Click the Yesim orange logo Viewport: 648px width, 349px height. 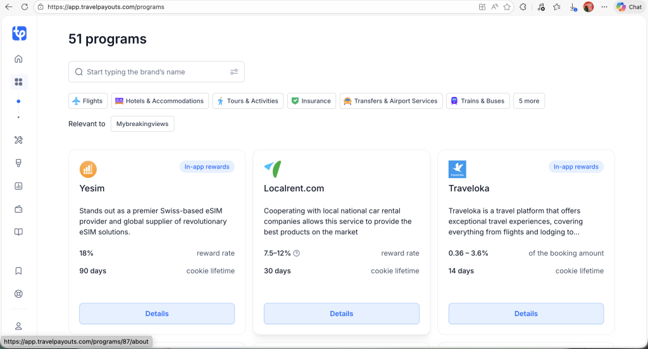point(88,169)
